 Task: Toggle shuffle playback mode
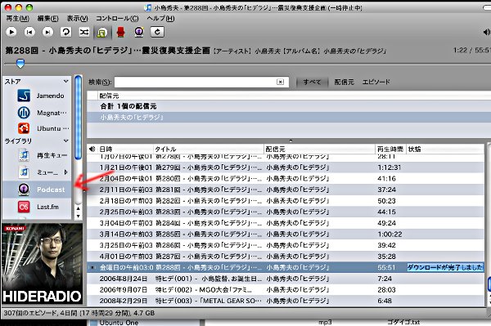pyautogui.click(x=84, y=32)
